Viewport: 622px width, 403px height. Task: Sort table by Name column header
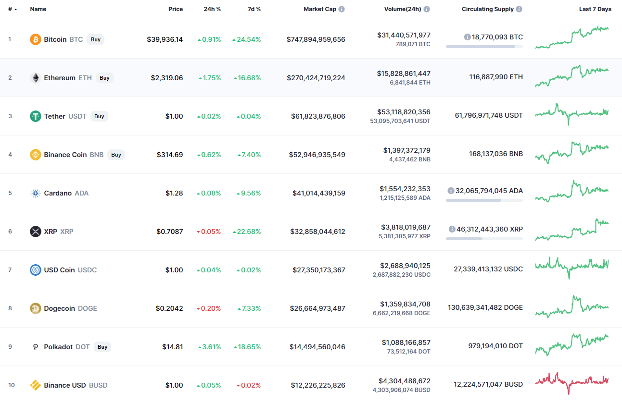(x=38, y=9)
